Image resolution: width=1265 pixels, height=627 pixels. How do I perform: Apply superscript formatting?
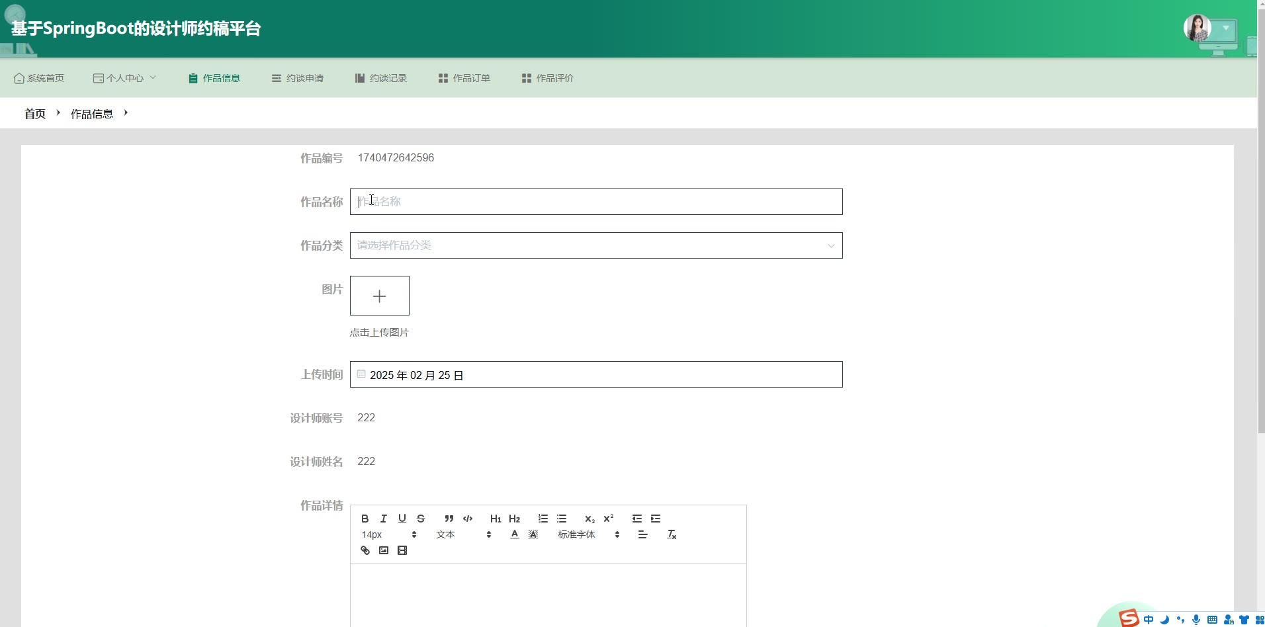pos(609,519)
